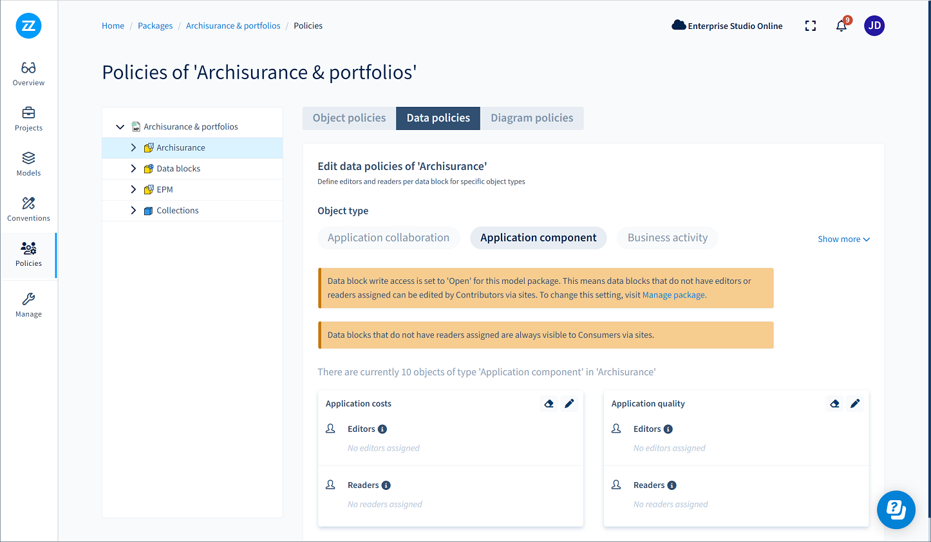Select the Application collaboration object type

tap(388, 238)
